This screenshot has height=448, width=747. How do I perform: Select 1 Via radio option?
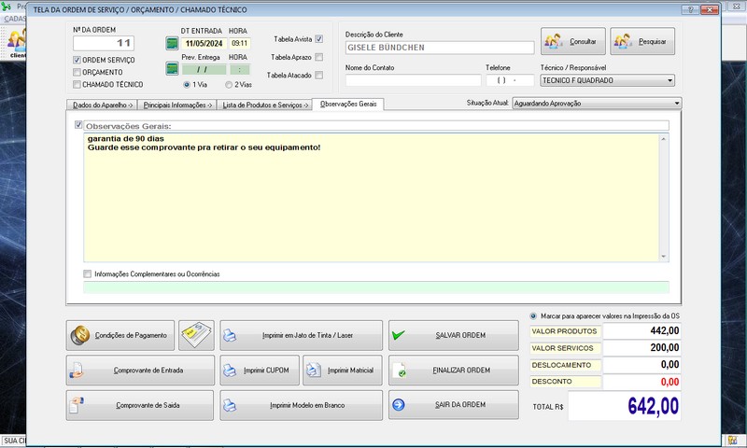187,84
